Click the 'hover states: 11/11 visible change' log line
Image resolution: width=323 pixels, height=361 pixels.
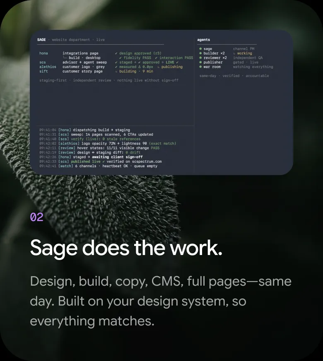99,148
